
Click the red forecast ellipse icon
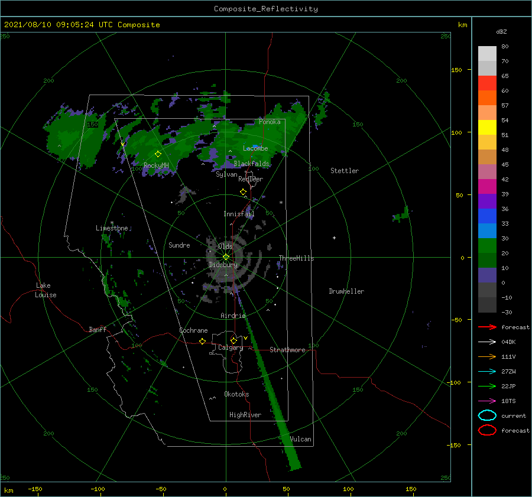coord(487,430)
